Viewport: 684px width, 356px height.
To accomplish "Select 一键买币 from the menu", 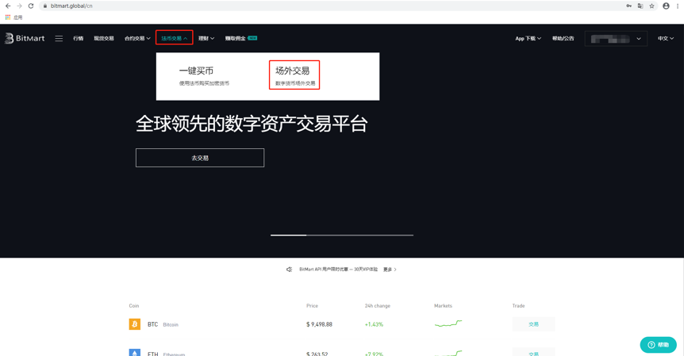I will pyautogui.click(x=197, y=75).
